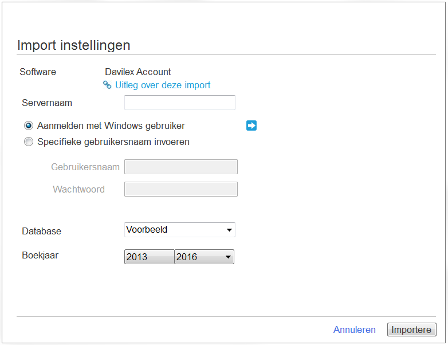Open the 2016 Boekjaar dropdown
The width and height of the screenshot is (448, 345).
(x=204, y=257)
